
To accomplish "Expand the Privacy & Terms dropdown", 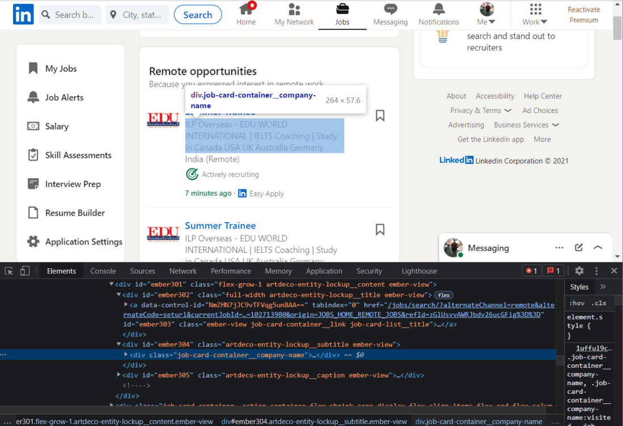I will tap(481, 111).
